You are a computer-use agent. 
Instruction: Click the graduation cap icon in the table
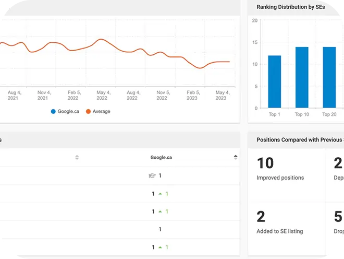coord(152,176)
